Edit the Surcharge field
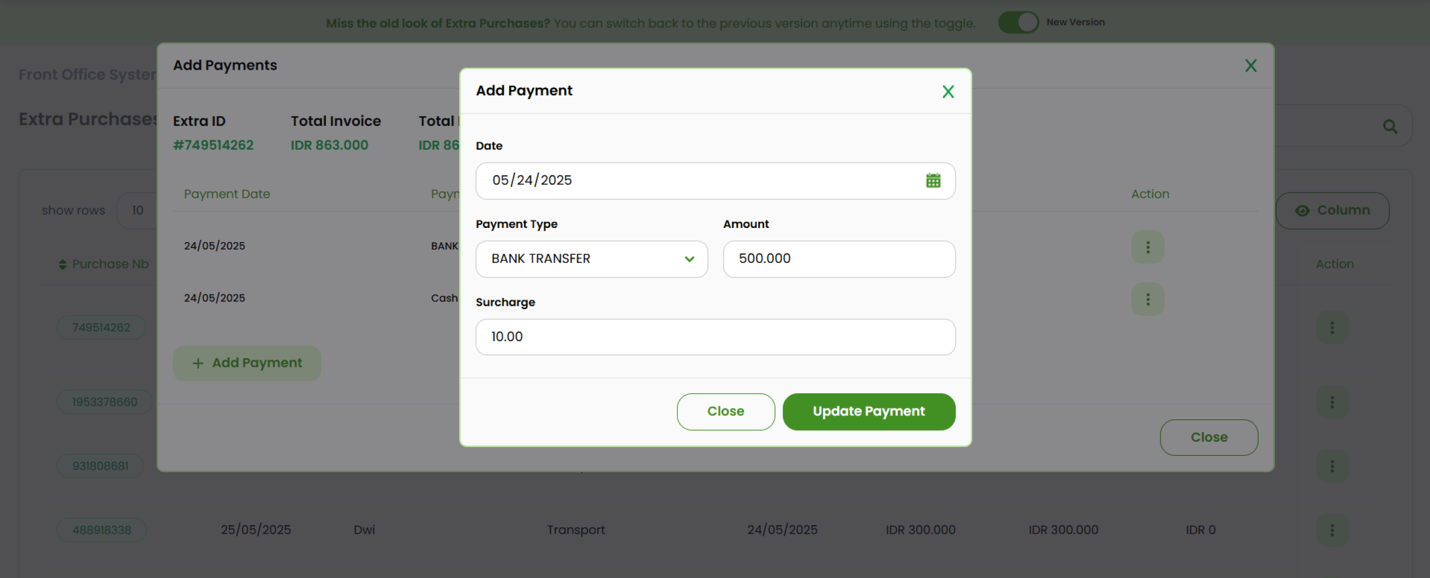The height and width of the screenshot is (578, 1430). (x=715, y=336)
